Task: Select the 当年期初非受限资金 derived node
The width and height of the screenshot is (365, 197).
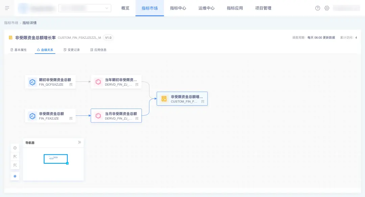Action: (x=116, y=82)
